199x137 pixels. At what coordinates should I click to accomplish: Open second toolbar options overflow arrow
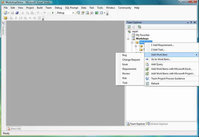click(43, 19)
